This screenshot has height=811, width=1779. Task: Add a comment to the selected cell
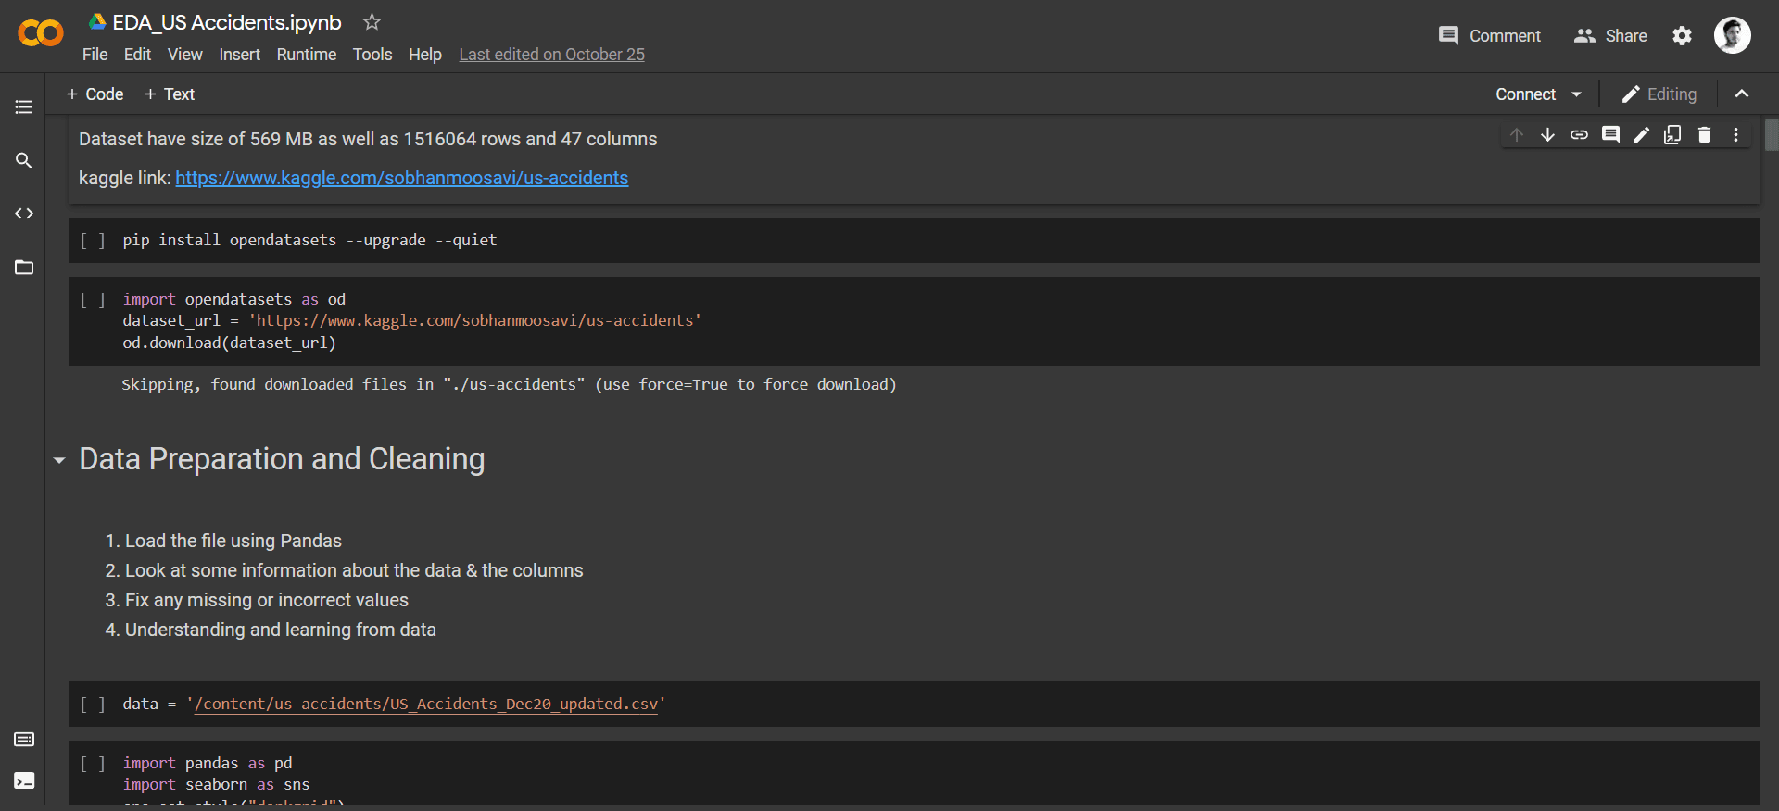(x=1610, y=135)
